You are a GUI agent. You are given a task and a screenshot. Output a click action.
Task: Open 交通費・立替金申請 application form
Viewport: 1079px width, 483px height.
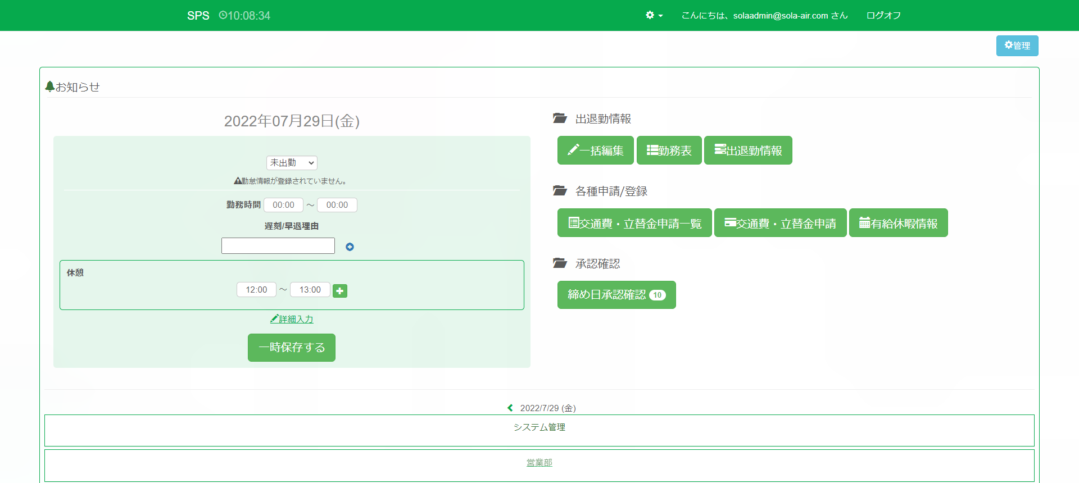point(780,223)
